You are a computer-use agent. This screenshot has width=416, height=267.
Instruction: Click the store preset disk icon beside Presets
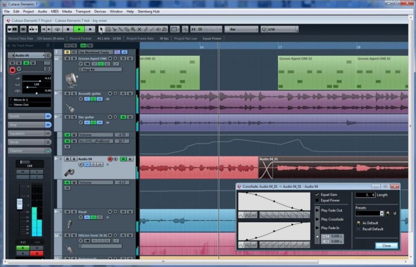point(388,213)
